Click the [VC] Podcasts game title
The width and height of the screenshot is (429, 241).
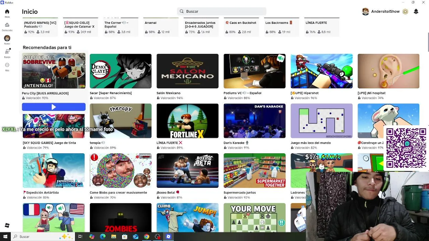(x=40, y=24)
